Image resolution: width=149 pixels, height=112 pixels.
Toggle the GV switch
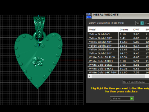point(140,23)
